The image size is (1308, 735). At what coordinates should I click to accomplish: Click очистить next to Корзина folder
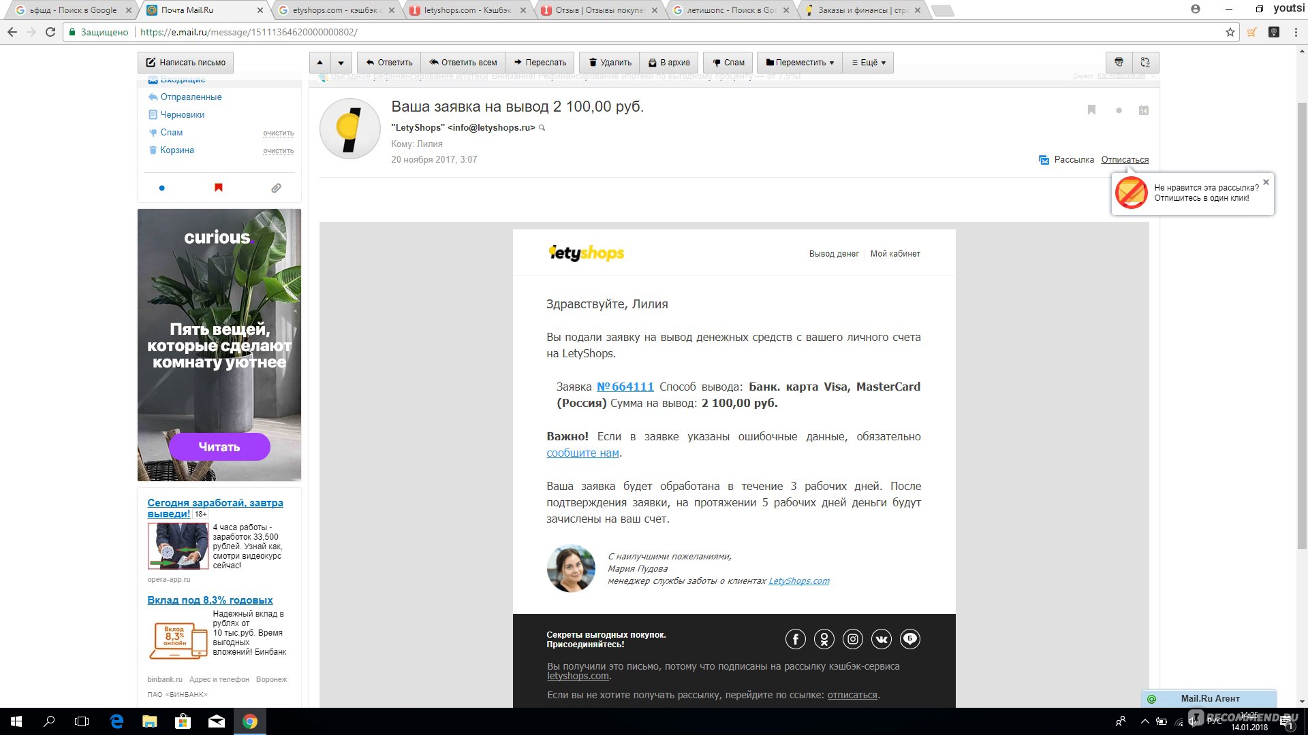pyautogui.click(x=279, y=151)
